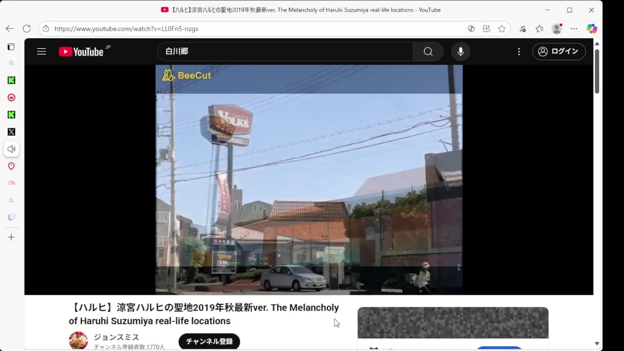This screenshot has height=351, width=624.
Task: Start voice search with the microphone
Action: pyautogui.click(x=461, y=51)
